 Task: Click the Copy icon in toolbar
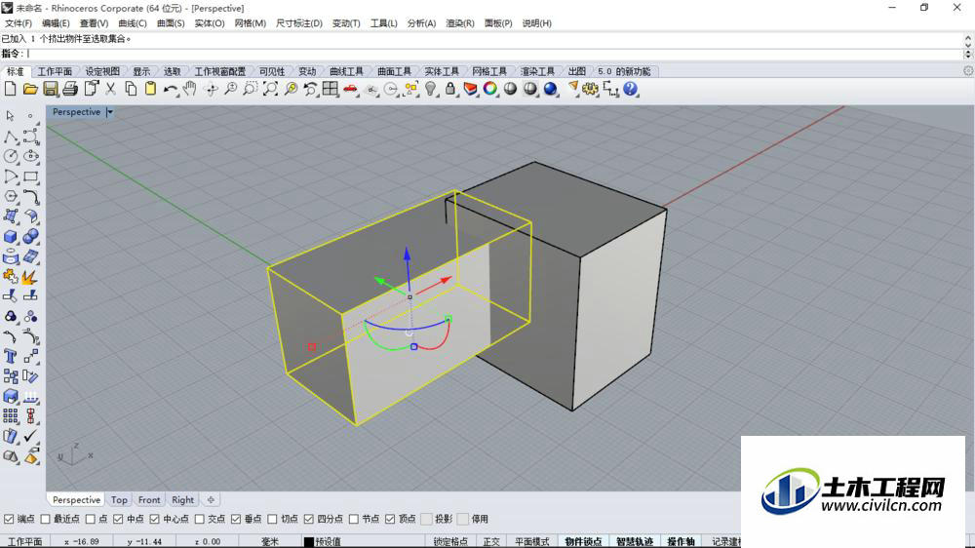coord(131,89)
